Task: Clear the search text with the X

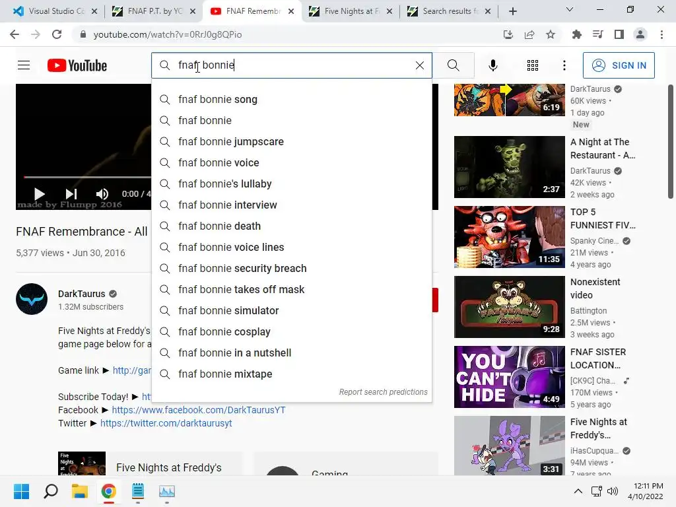Action: tap(419, 65)
